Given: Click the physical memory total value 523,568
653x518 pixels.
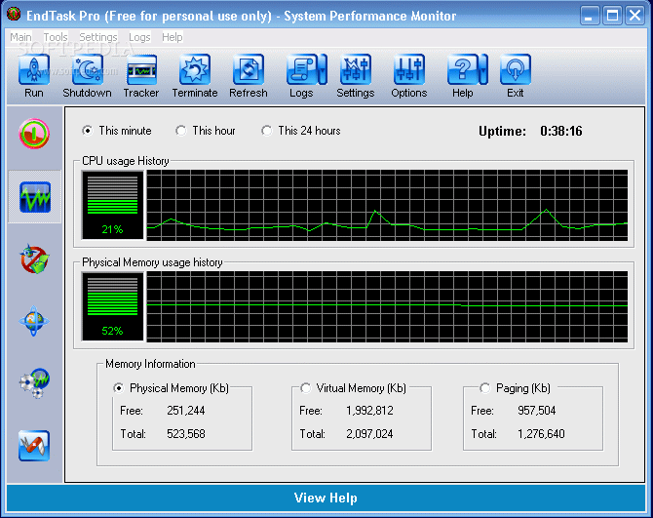Looking at the screenshot, I should click(x=186, y=434).
